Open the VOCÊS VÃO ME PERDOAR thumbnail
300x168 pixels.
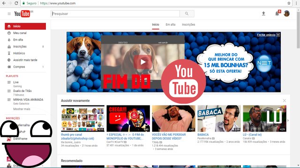[x=174, y=119]
